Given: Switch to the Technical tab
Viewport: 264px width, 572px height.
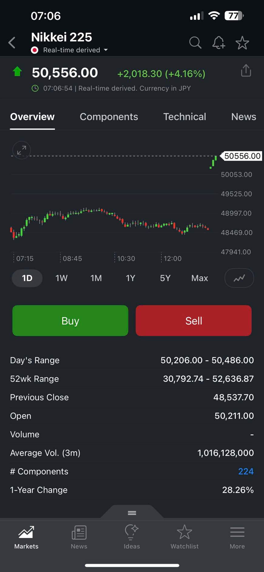Looking at the screenshot, I should [x=184, y=117].
